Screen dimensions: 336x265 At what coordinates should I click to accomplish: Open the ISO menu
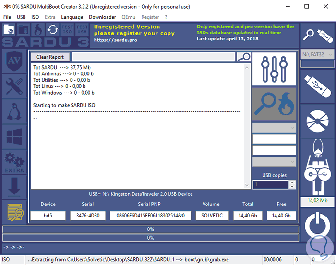click(x=35, y=17)
